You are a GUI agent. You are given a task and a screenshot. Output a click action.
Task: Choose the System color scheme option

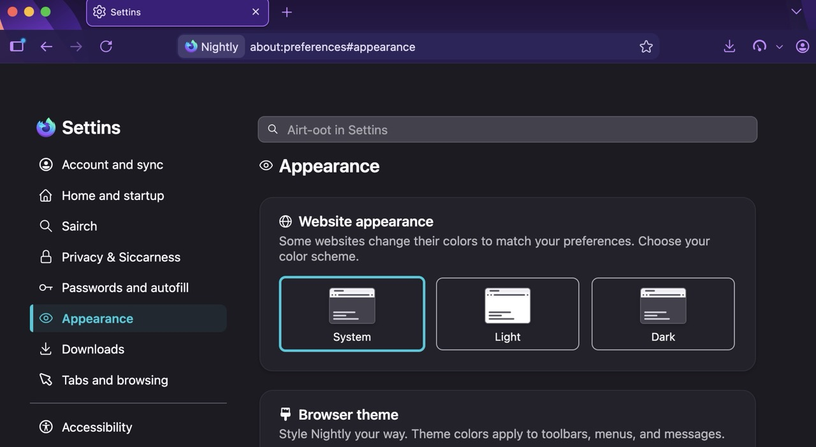tap(352, 314)
